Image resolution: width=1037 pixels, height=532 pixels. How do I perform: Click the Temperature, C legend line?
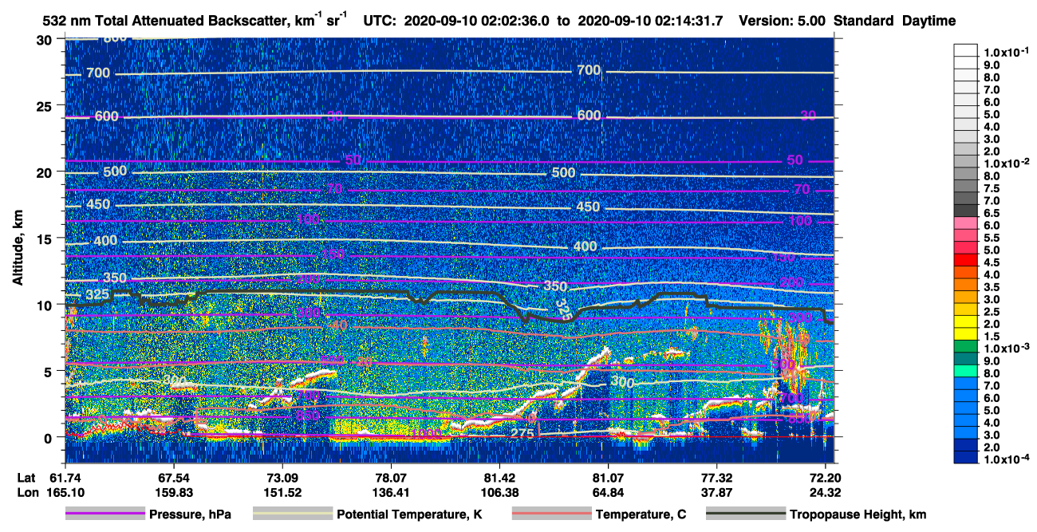coord(550,514)
